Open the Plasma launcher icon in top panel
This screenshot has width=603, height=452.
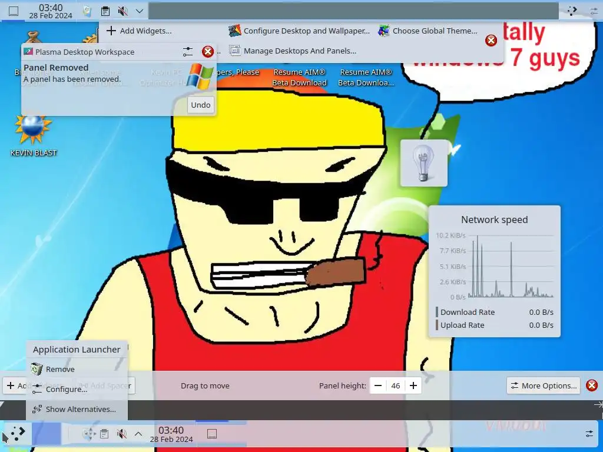click(572, 11)
